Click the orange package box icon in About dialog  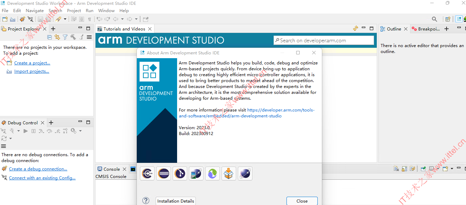point(229,173)
